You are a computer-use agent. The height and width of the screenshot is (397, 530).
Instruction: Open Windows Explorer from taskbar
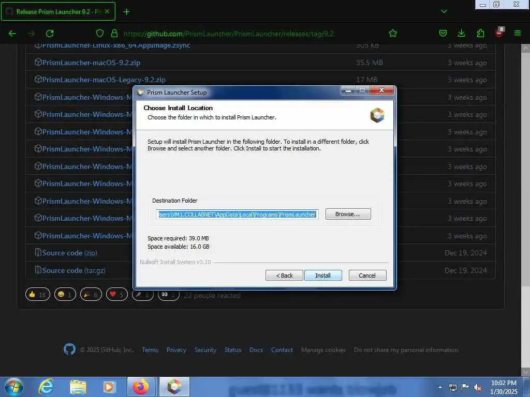[78, 387]
